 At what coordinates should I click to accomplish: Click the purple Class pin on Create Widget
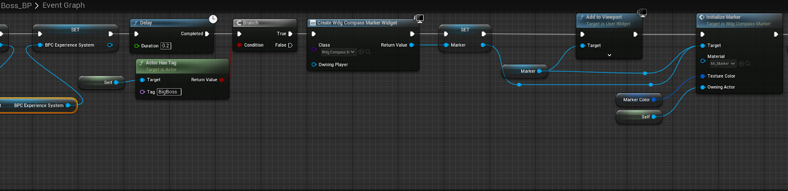(314, 49)
